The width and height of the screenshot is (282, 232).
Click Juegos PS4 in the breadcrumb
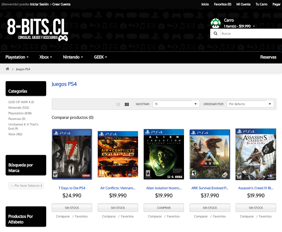tap(23, 69)
